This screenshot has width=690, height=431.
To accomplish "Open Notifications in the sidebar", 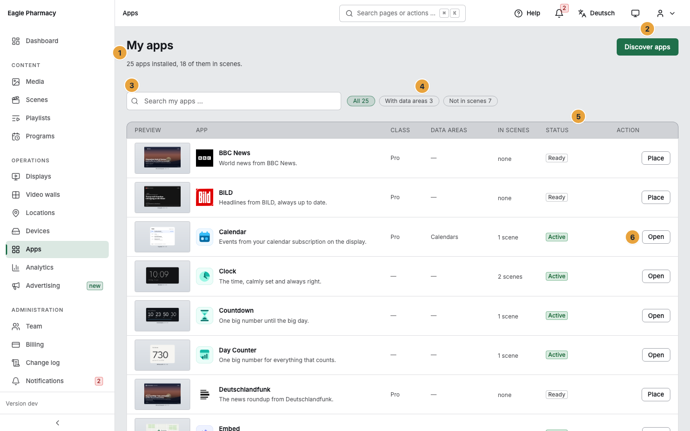I will pos(57,381).
